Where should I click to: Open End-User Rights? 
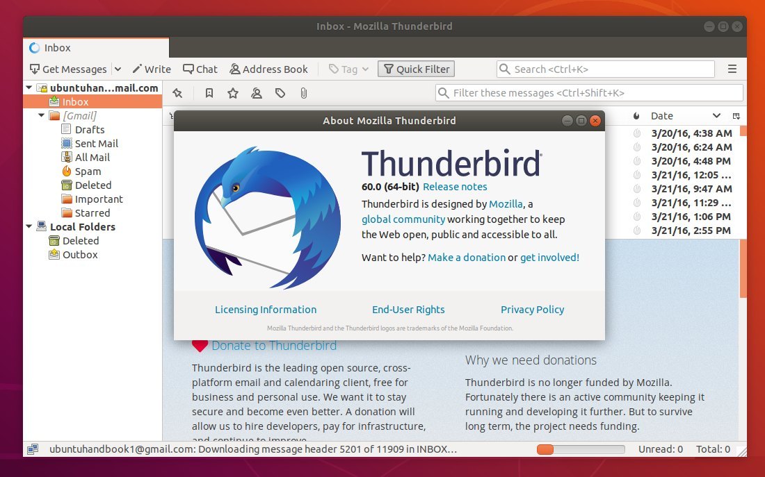point(408,310)
